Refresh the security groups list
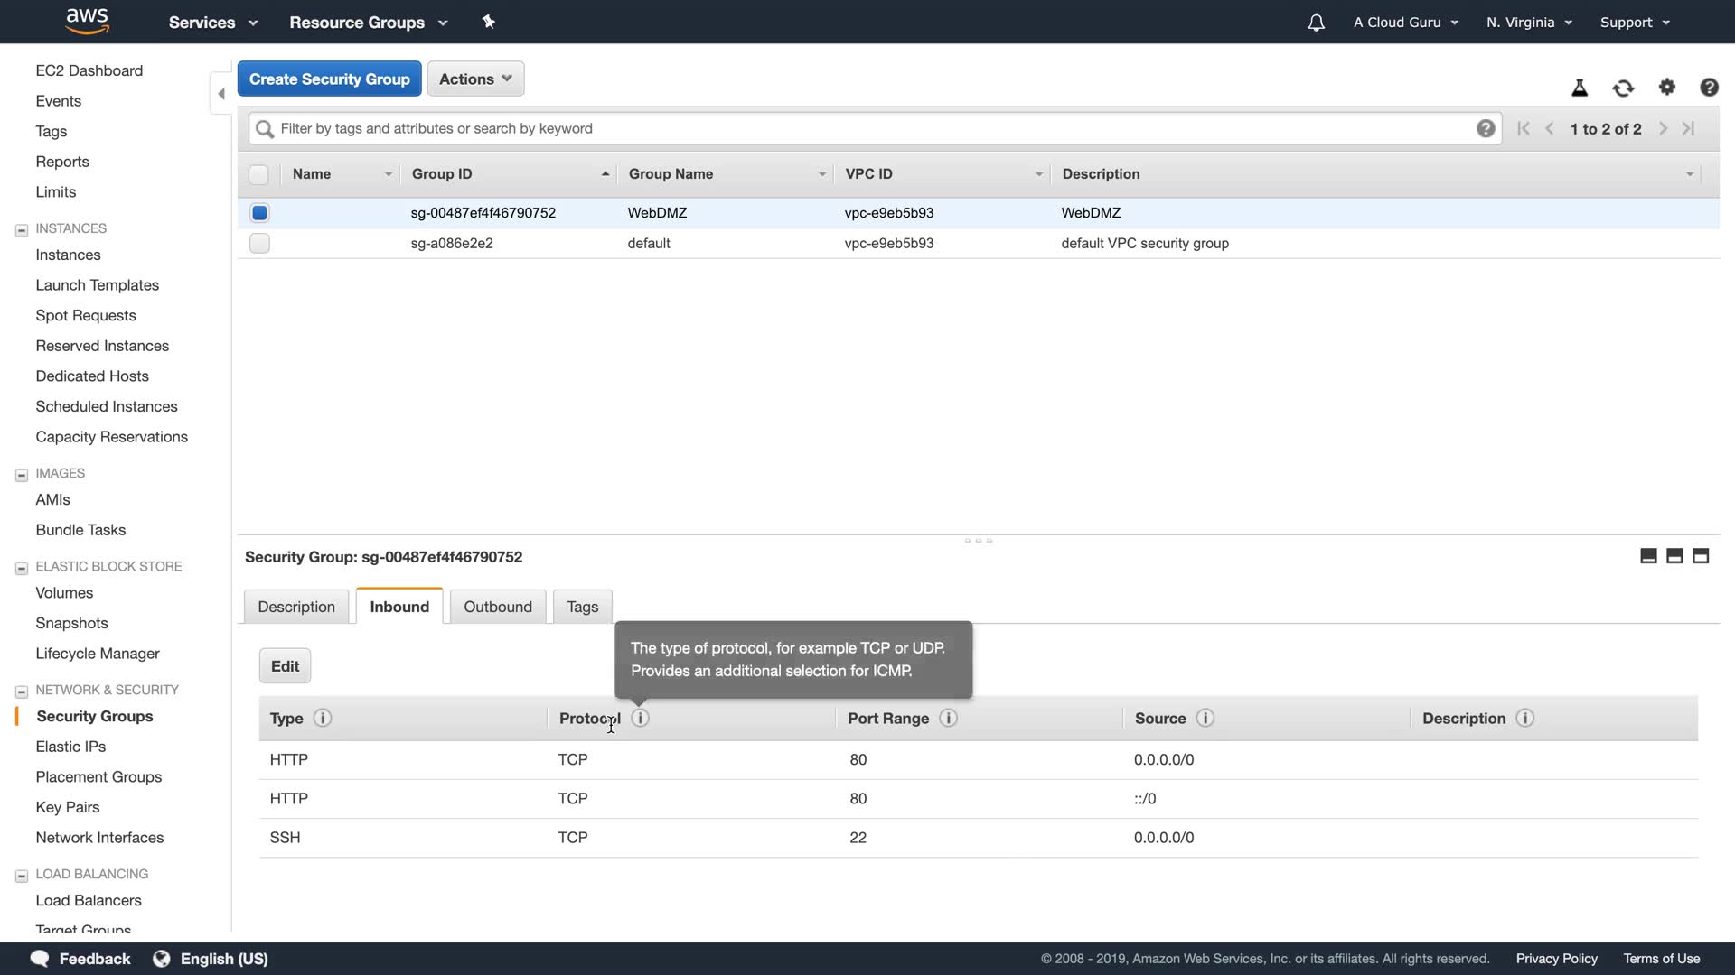Viewport: 1735px width, 975px height. point(1623,88)
